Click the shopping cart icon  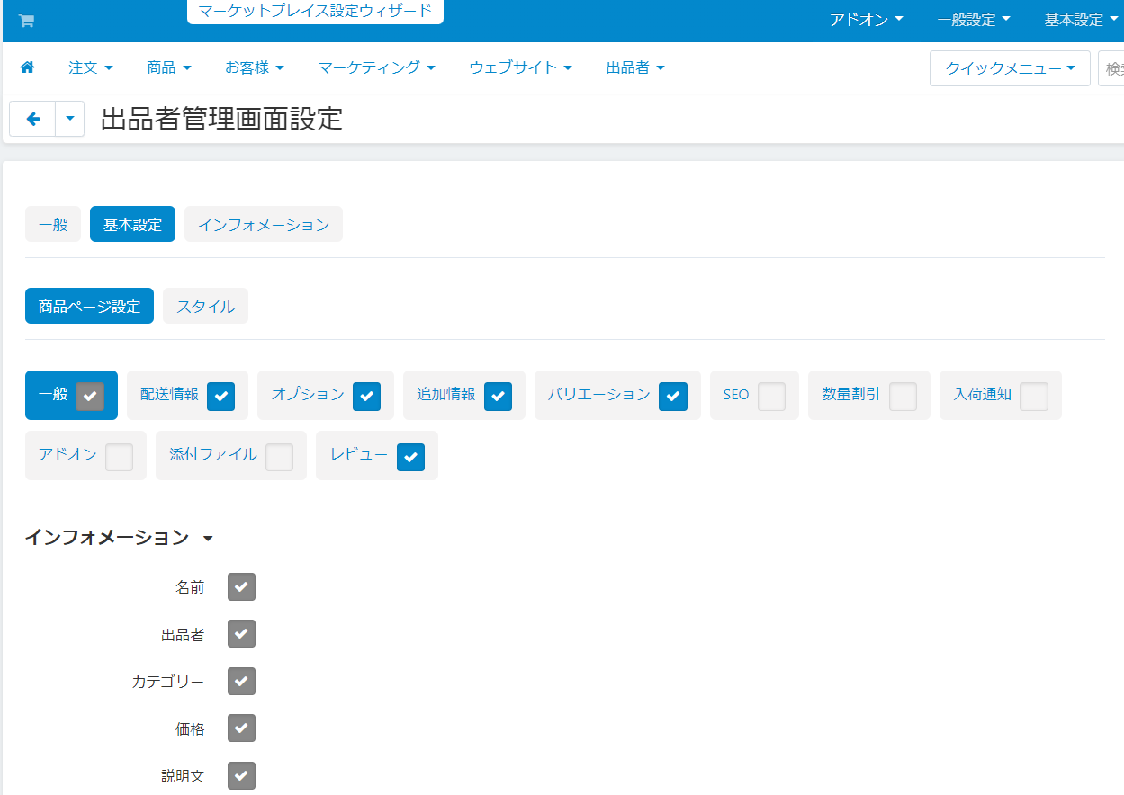click(26, 21)
